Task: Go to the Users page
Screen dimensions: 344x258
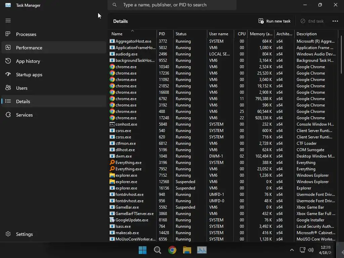Action: tap(54, 88)
